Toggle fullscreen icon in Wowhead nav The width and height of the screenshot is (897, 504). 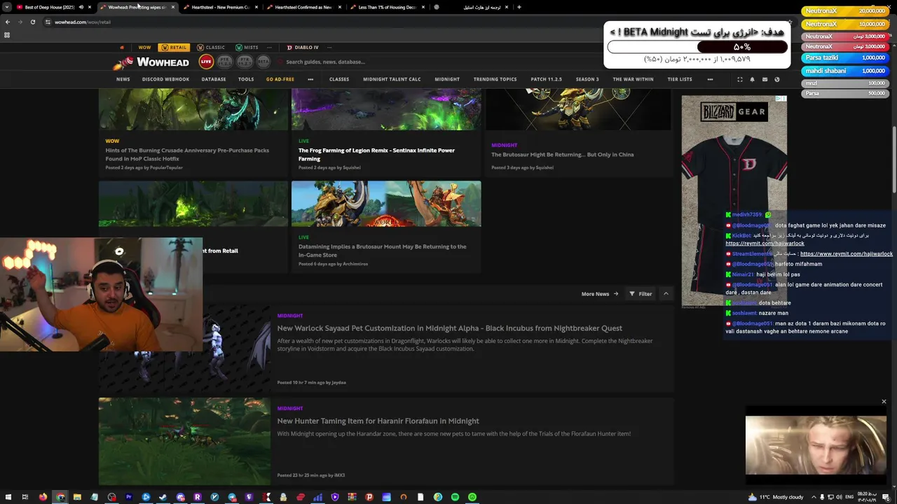click(739, 79)
